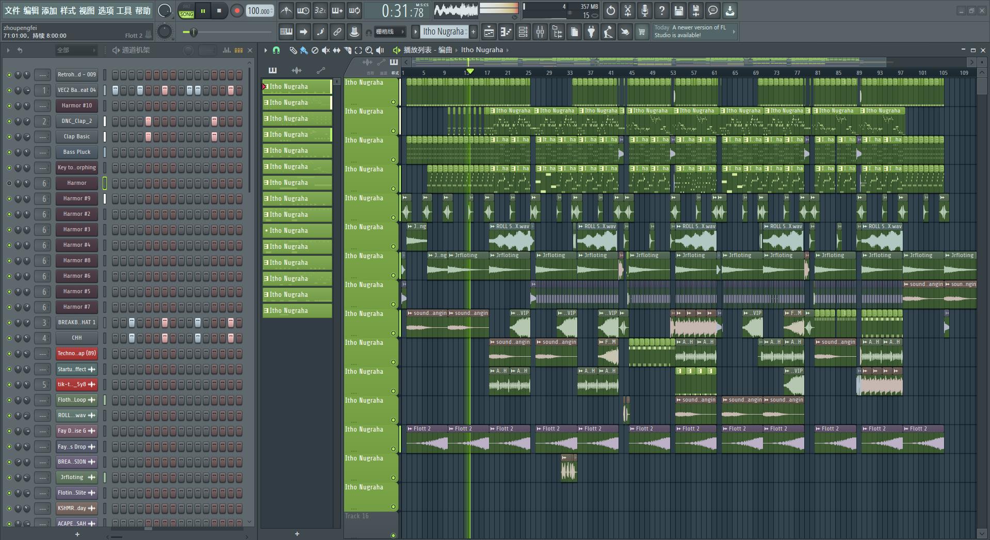This screenshot has height=540, width=990.
Task: Open the BREAKB..HAT 1 channel button
Action: (76, 323)
